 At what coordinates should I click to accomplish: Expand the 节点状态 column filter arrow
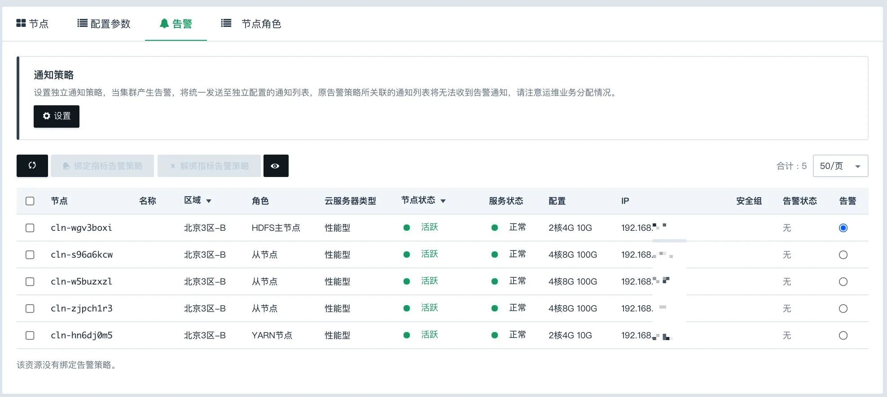point(443,201)
